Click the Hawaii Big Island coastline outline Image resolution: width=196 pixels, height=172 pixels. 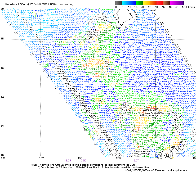(124, 17)
